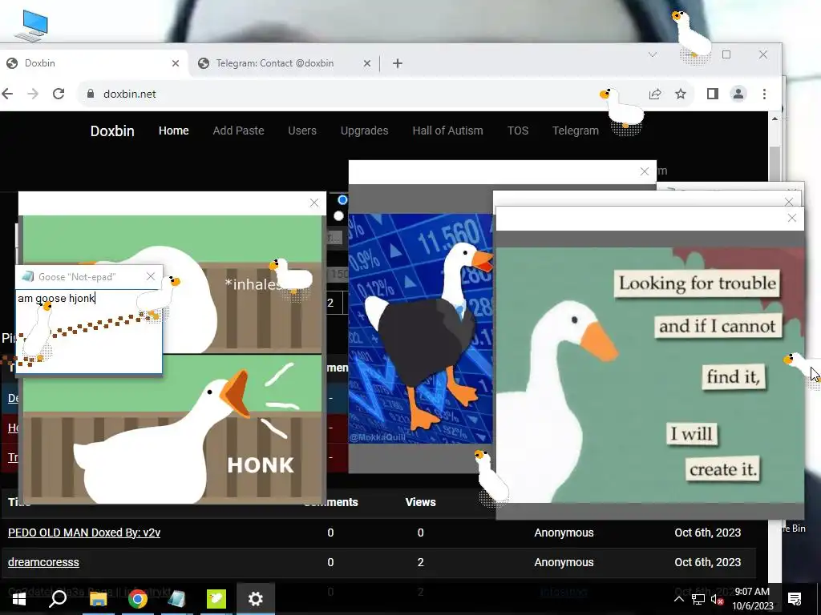The height and width of the screenshot is (615, 821).
Task: Click the HONK goose meme image
Action: [x=172, y=360]
